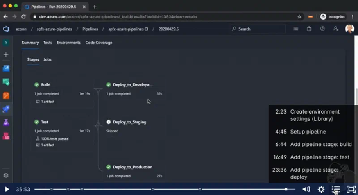Switch to the Environments tab
358x195 pixels.
[69, 43]
